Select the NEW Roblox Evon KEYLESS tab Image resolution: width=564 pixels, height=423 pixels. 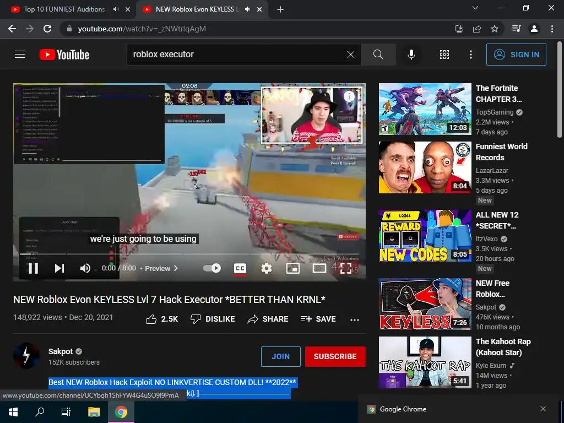197,9
